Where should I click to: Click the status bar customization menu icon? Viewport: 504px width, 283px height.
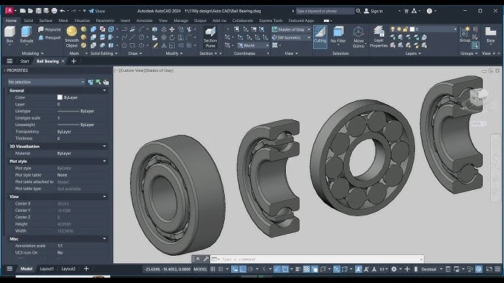tap(497, 269)
